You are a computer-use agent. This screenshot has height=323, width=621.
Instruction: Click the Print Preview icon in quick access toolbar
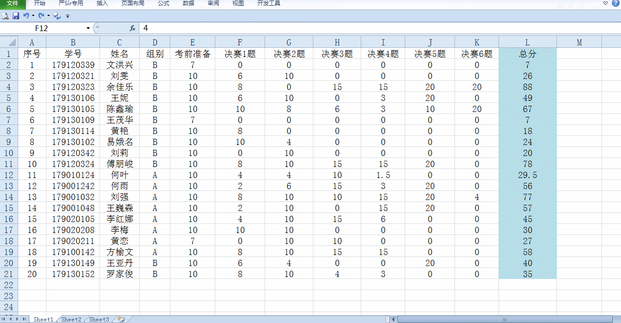[x=5, y=16]
